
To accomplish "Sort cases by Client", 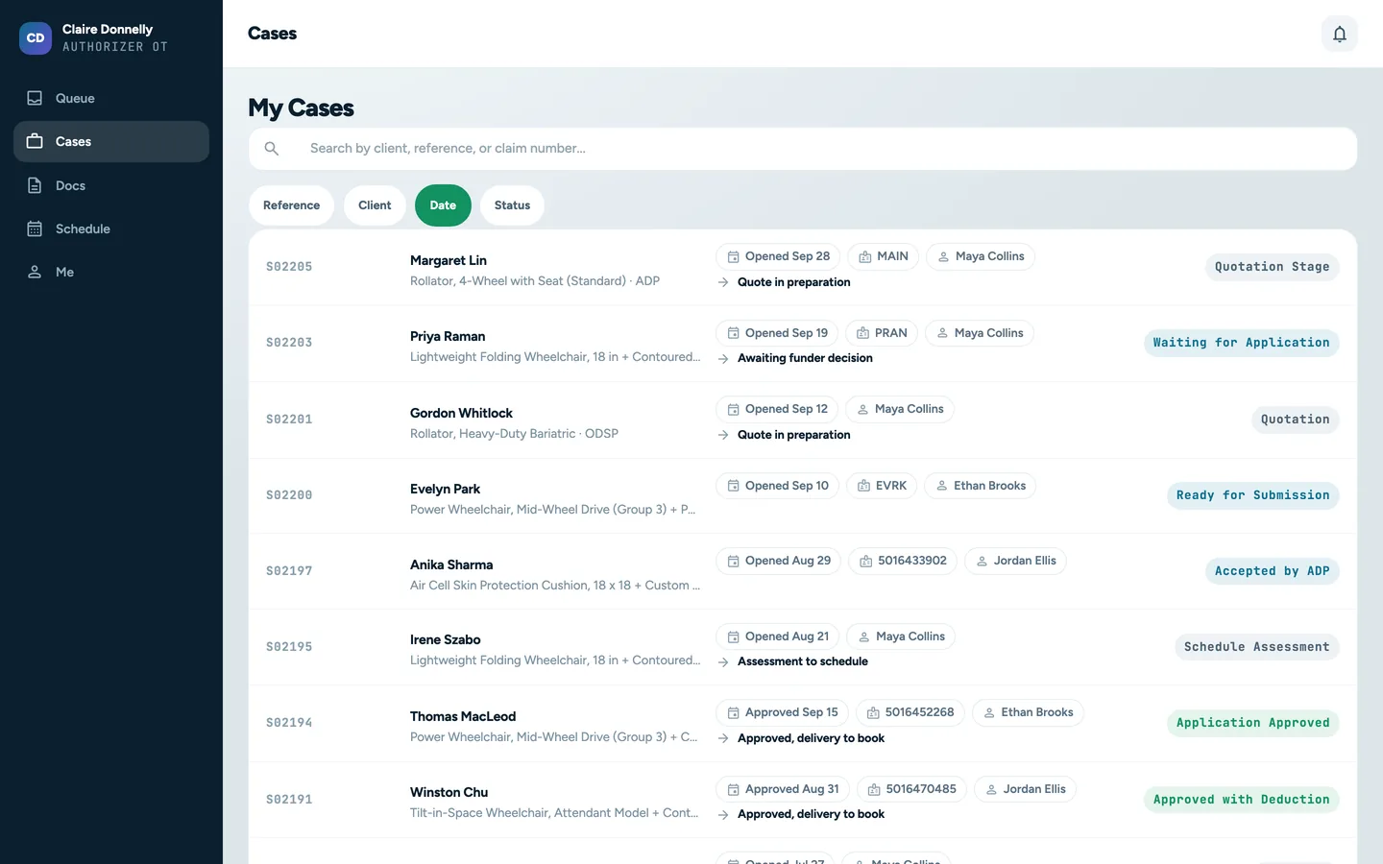I will [375, 205].
